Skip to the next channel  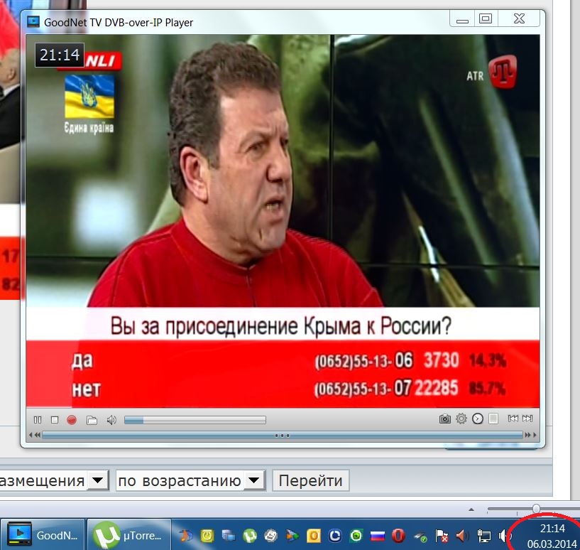pos(529,419)
